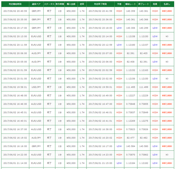Image resolution: width=176 pixels, height=169 pixels.
Task: Click end rate 143.366
Action: point(144,19)
